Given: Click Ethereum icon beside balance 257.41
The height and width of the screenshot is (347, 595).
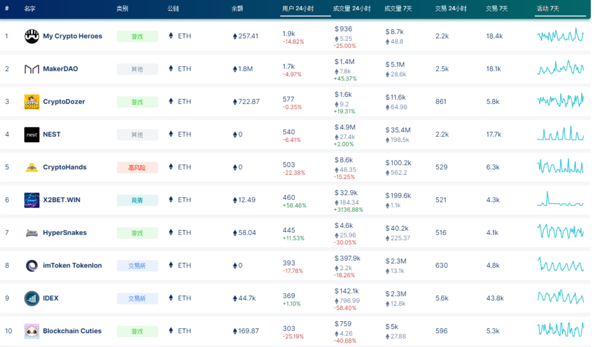Looking at the screenshot, I should [235, 36].
